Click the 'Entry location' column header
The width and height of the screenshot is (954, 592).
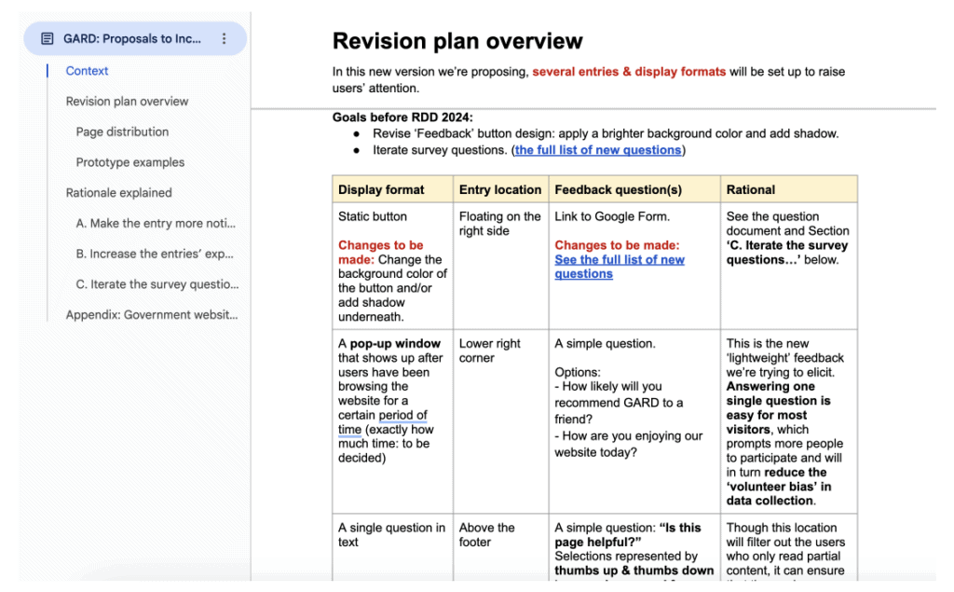(x=500, y=189)
